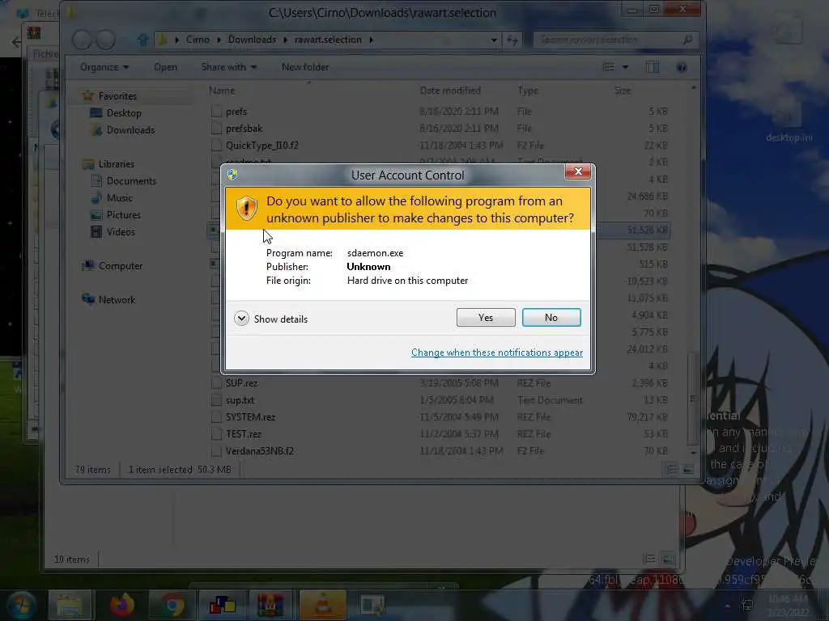
Task: Sort files by Size column header
Action: point(623,91)
